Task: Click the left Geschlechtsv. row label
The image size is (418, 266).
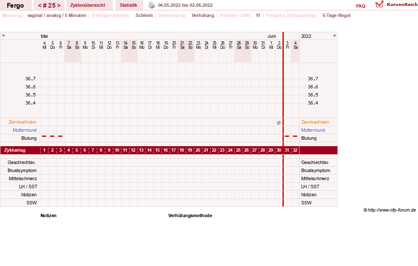Action: 22,162
